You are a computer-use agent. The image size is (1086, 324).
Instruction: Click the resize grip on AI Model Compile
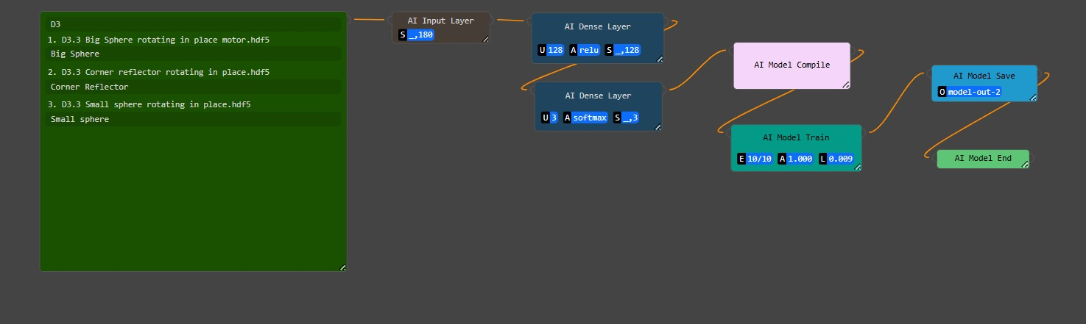(x=846, y=85)
